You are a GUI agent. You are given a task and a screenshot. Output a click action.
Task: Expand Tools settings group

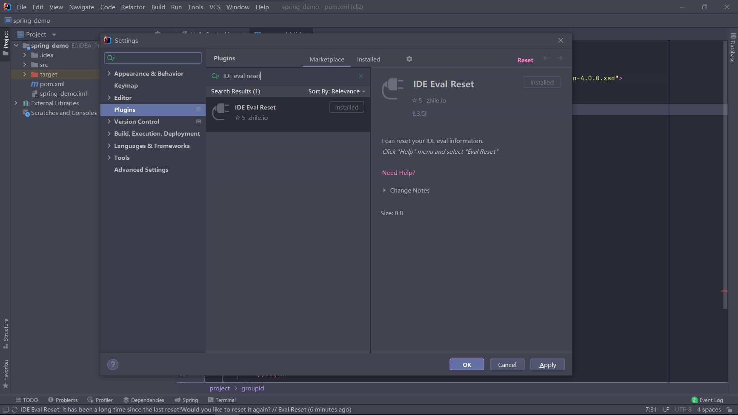click(x=109, y=158)
